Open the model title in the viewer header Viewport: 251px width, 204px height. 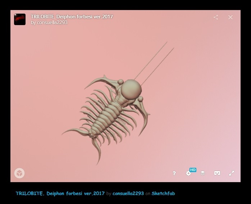(72, 16)
